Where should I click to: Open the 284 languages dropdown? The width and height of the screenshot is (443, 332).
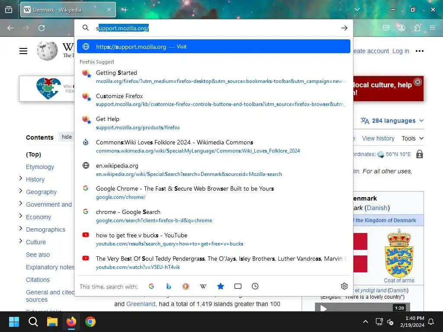(x=392, y=121)
